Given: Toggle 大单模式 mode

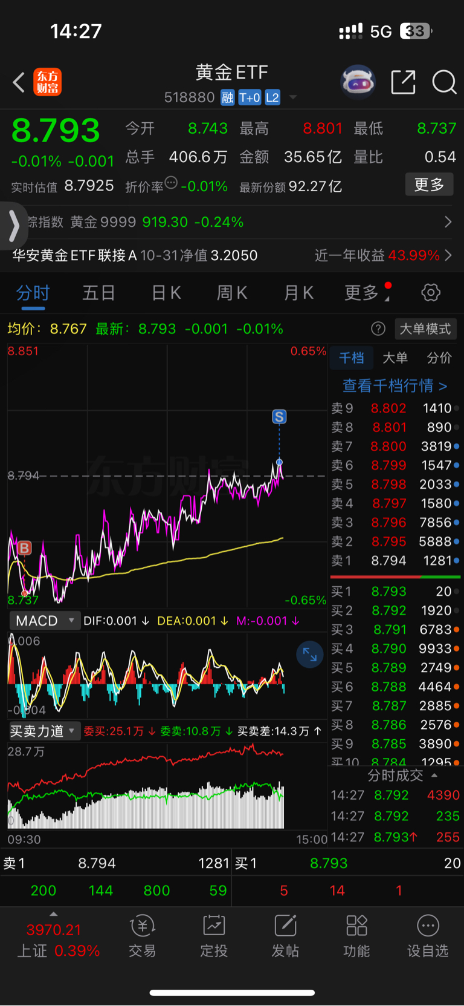Looking at the screenshot, I should (x=425, y=328).
